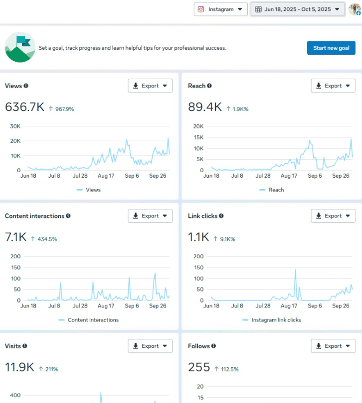Viewport: 362px width, 403px height.
Task: Click the profile avatar in the top right
Action: [x=355, y=9]
